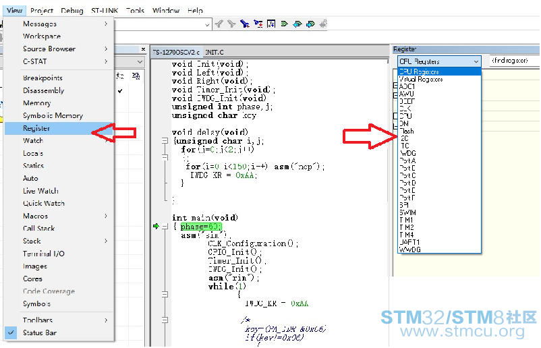Click the check mark in the workspace file row
The image size is (541, 348).
click(x=120, y=91)
